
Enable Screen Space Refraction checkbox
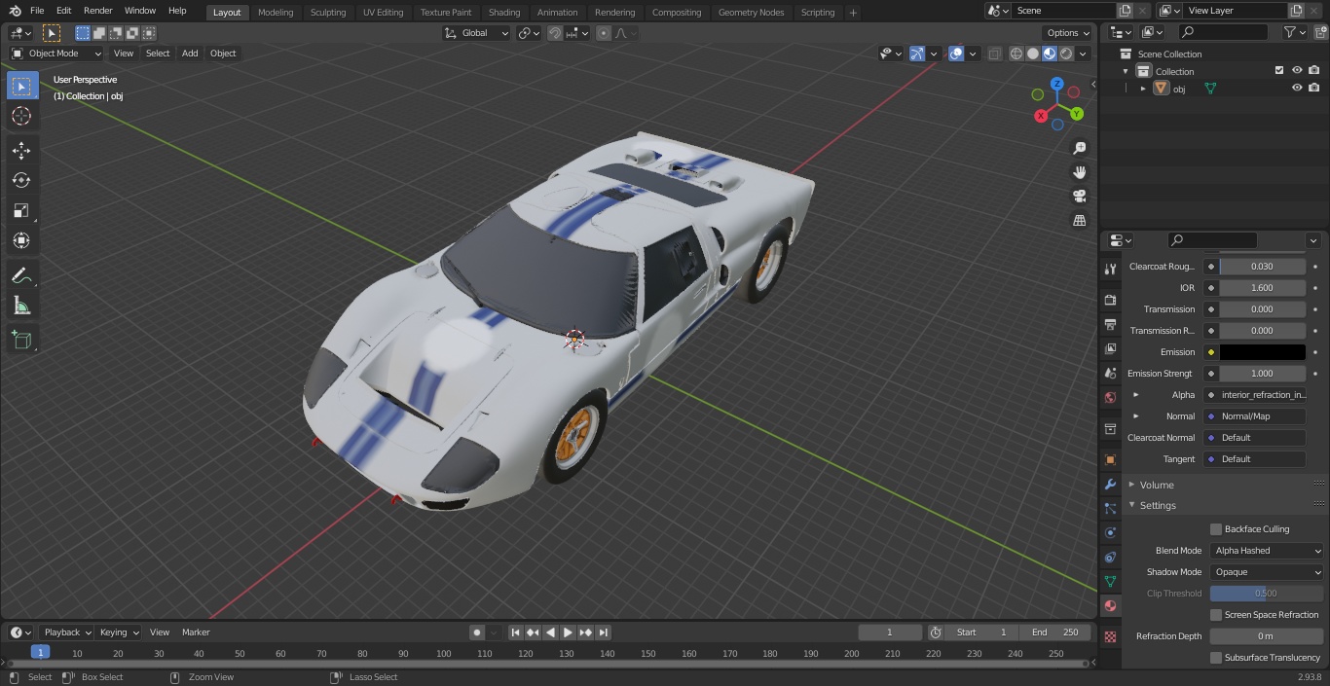point(1216,615)
